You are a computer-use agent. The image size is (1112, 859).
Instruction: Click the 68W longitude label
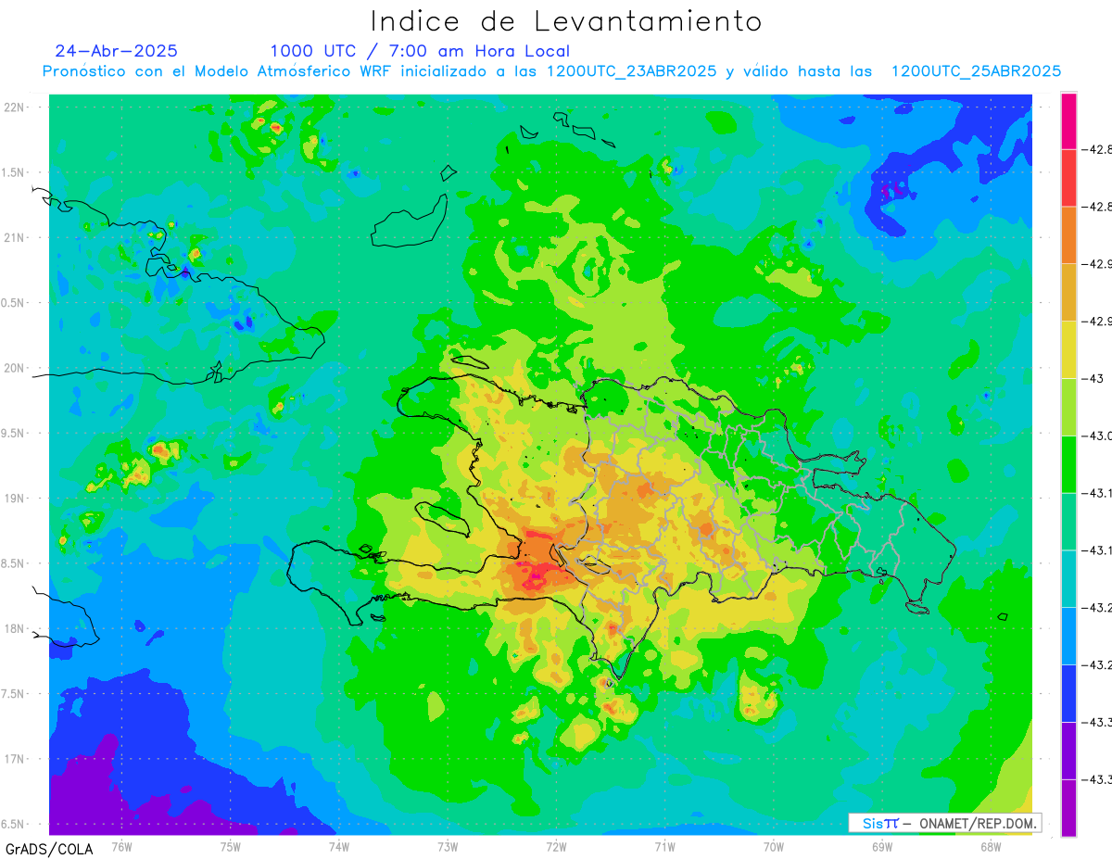pos(990,846)
